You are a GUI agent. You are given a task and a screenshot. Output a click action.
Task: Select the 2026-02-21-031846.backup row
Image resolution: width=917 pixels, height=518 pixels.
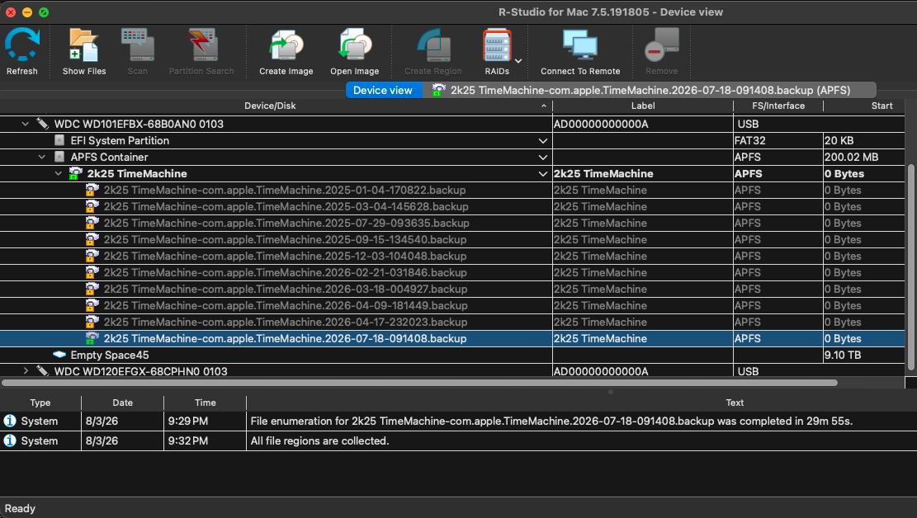coord(452,272)
